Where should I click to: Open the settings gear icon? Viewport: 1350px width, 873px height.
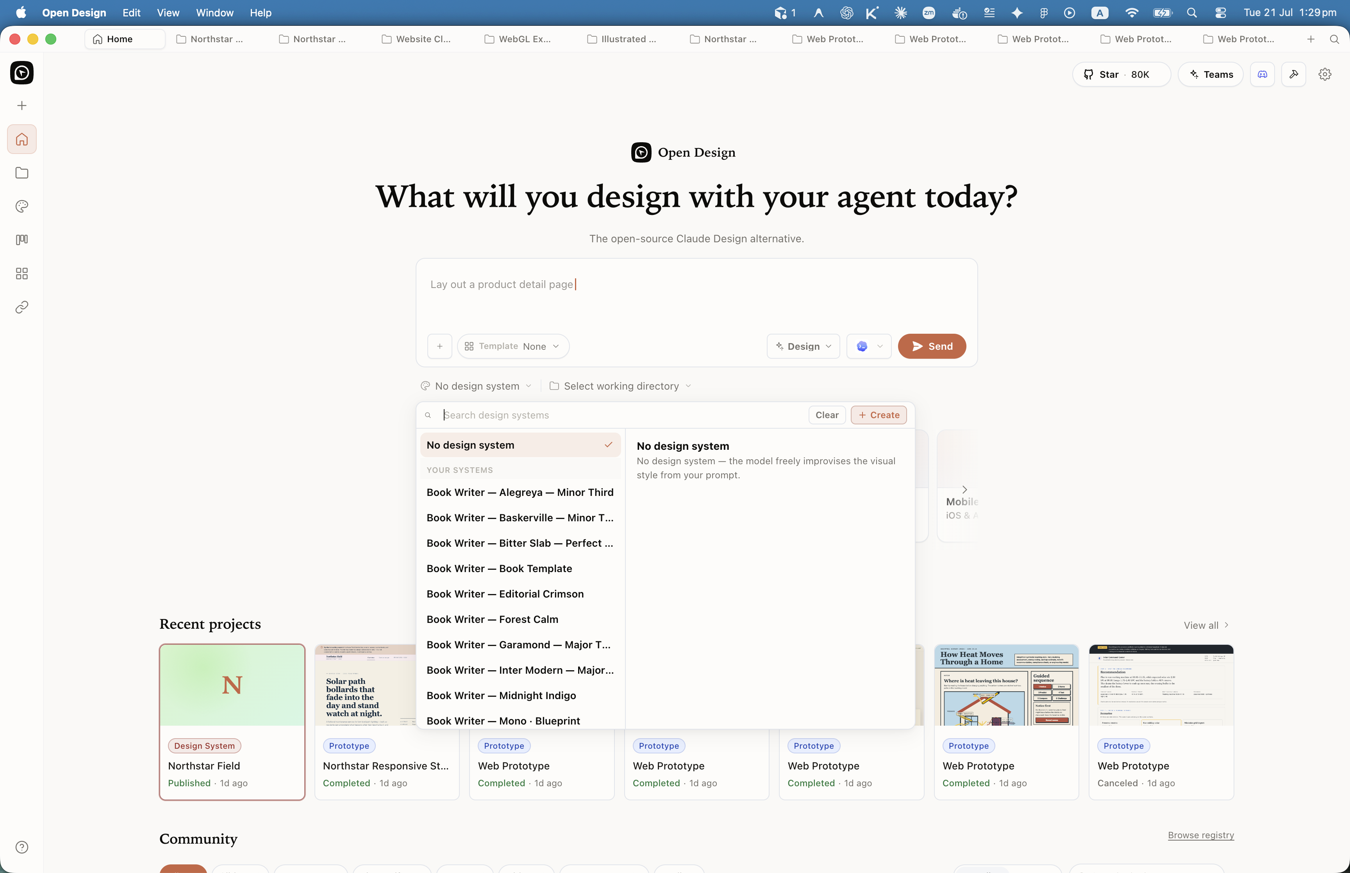tap(1325, 74)
